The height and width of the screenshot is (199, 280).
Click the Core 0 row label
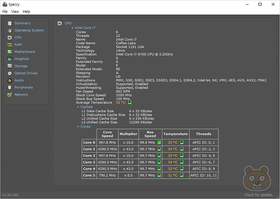[89, 142]
